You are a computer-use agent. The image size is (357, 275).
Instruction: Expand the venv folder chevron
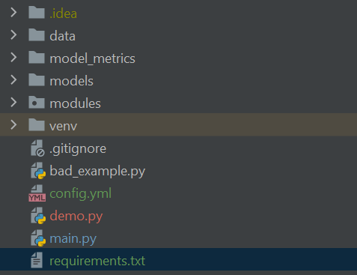click(13, 125)
